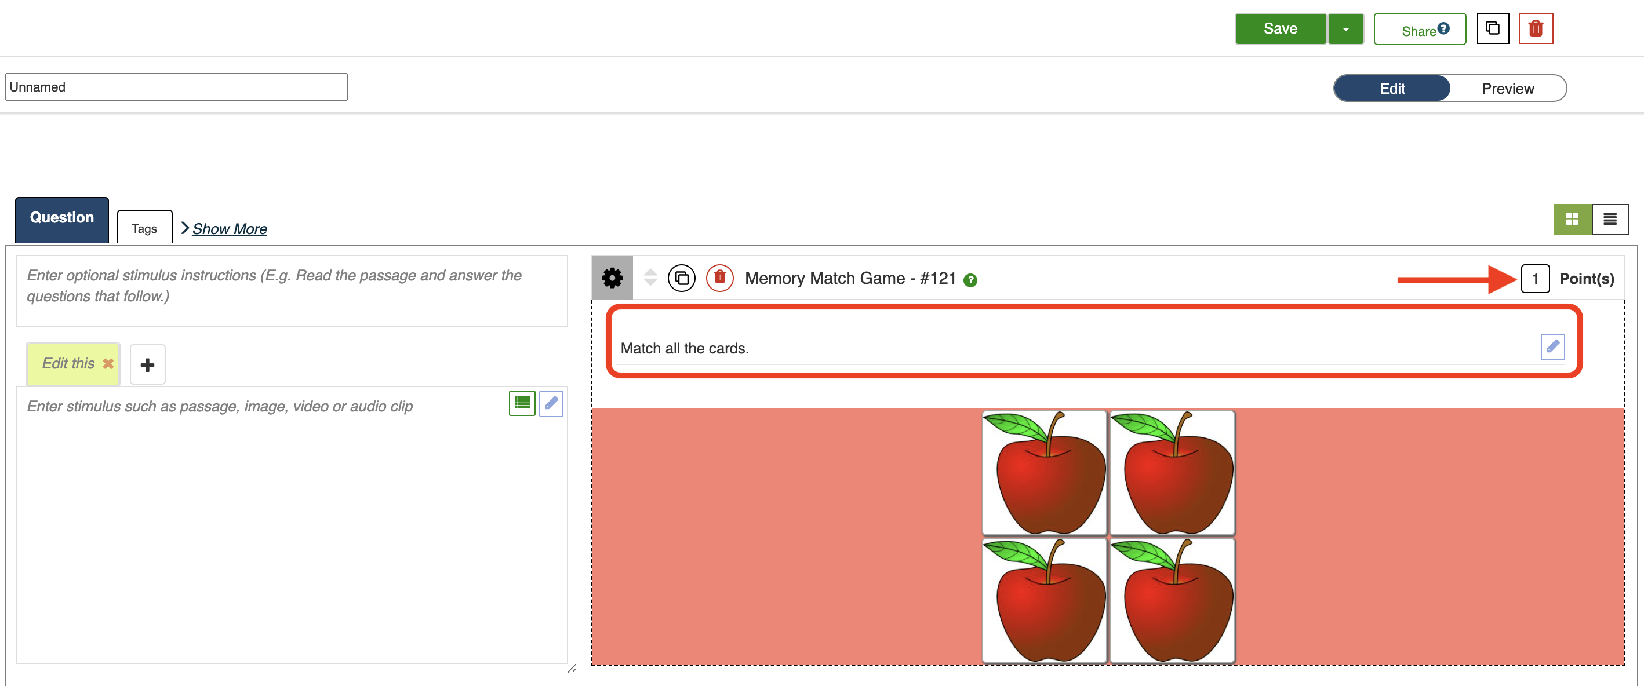Open the stimulus pencil editor

[x=551, y=403]
